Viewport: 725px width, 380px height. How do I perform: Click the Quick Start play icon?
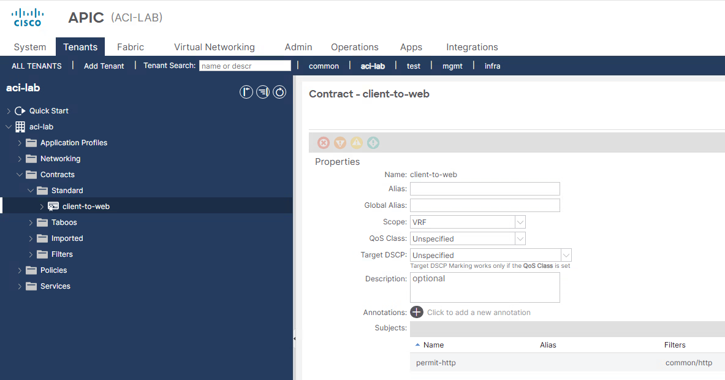[20, 111]
